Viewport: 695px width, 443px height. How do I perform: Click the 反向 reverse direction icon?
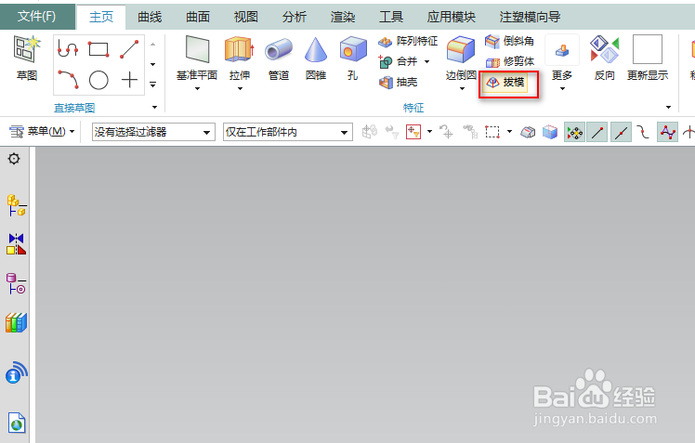(605, 49)
